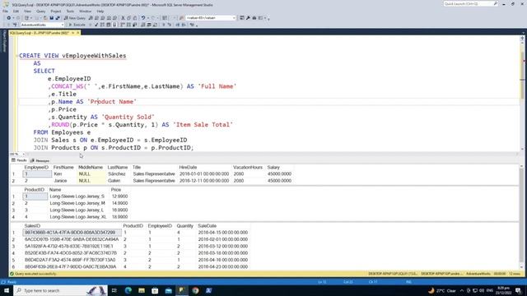The width and height of the screenshot is (527, 296).
Task: Click the Paste icon in toolbar
Action: click(135, 18)
